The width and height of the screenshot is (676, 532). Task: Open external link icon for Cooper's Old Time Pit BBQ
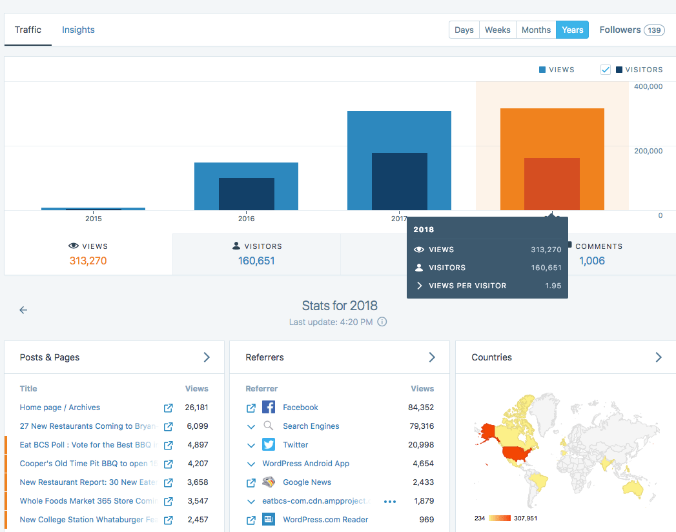coord(168,464)
